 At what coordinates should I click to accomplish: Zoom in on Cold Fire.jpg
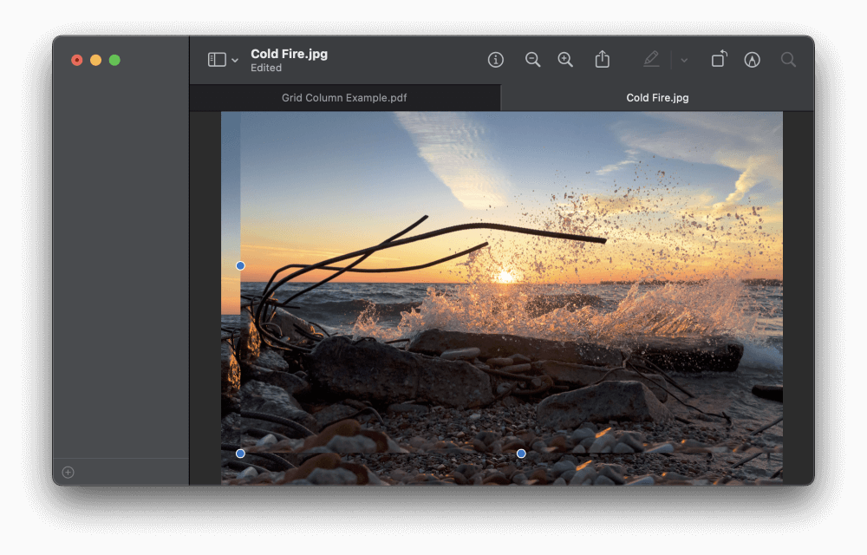565,59
